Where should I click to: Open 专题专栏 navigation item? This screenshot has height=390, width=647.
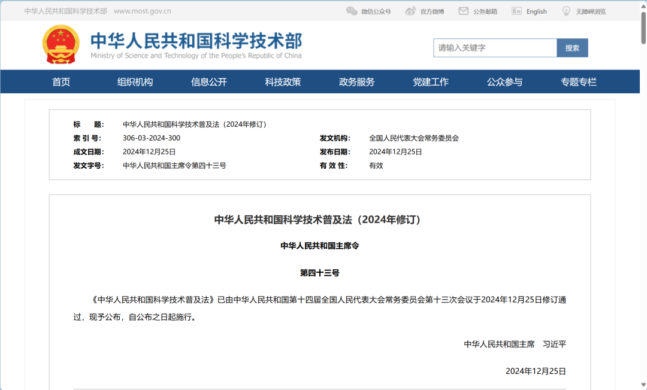coord(578,82)
